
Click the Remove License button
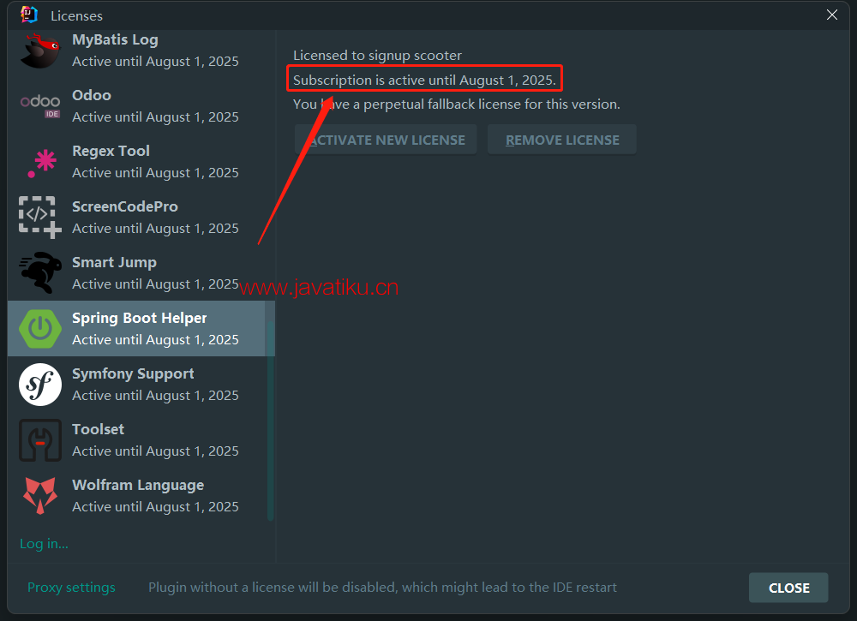(562, 140)
